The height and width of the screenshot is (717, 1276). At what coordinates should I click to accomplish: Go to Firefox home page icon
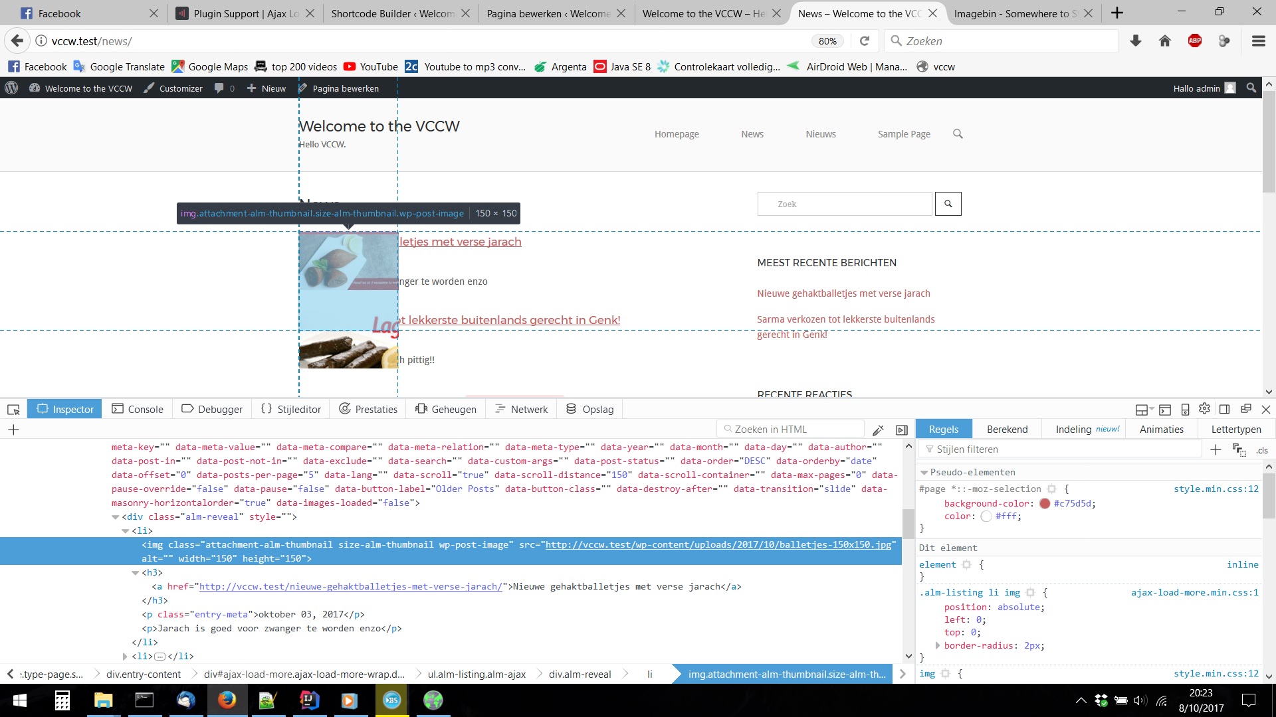pos(1165,41)
